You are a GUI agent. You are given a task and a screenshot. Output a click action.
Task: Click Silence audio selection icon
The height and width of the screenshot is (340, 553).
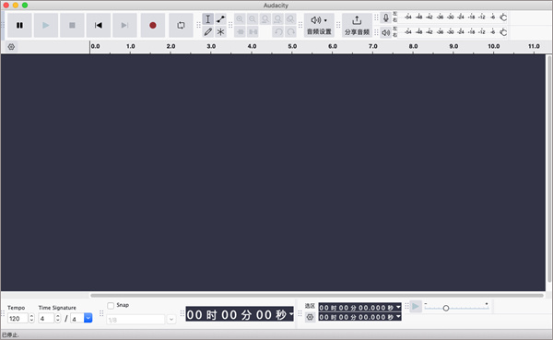click(x=253, y=31)
